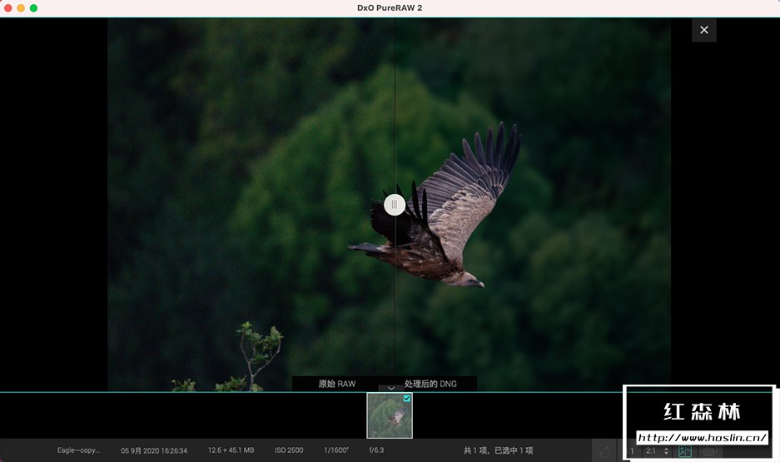This screenshot has height=462, width=780.
Task: Click the hatched overlay icon in status bar
Action: [709, 451]
